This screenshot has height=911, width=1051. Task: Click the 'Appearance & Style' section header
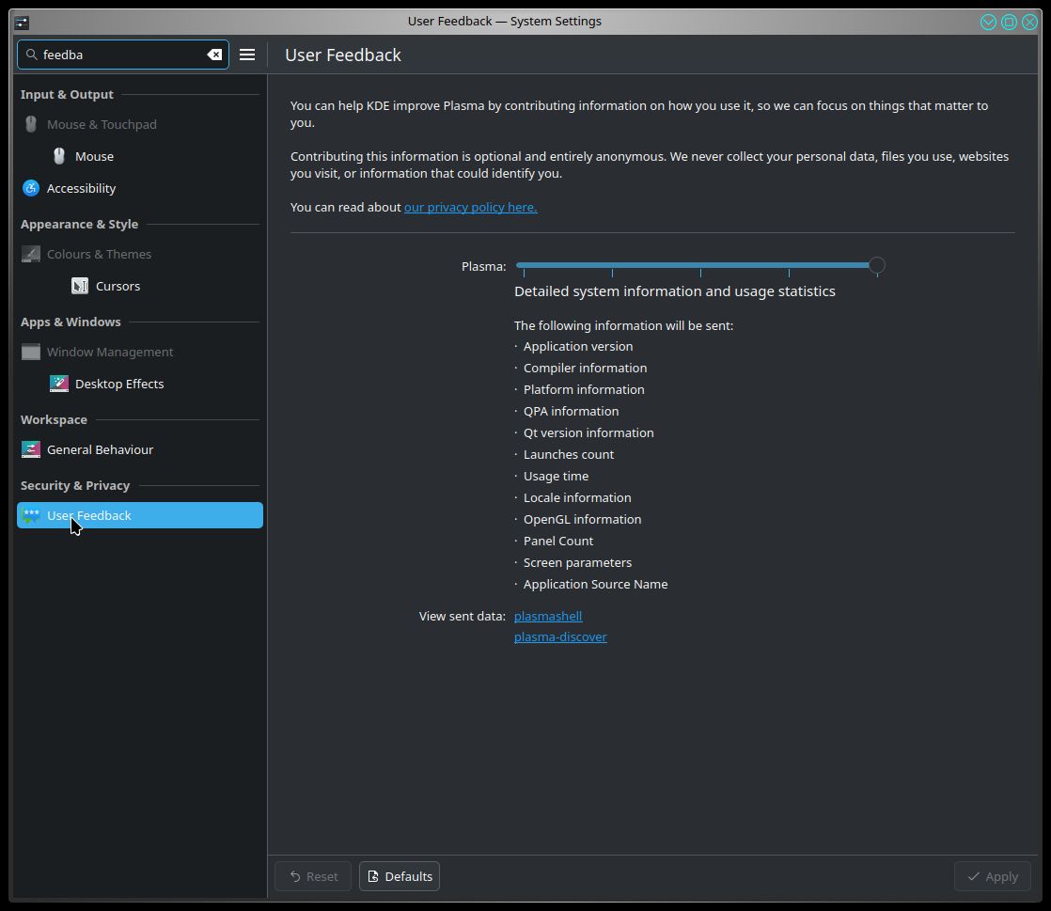pyautogui.click(x=79, y=225)
